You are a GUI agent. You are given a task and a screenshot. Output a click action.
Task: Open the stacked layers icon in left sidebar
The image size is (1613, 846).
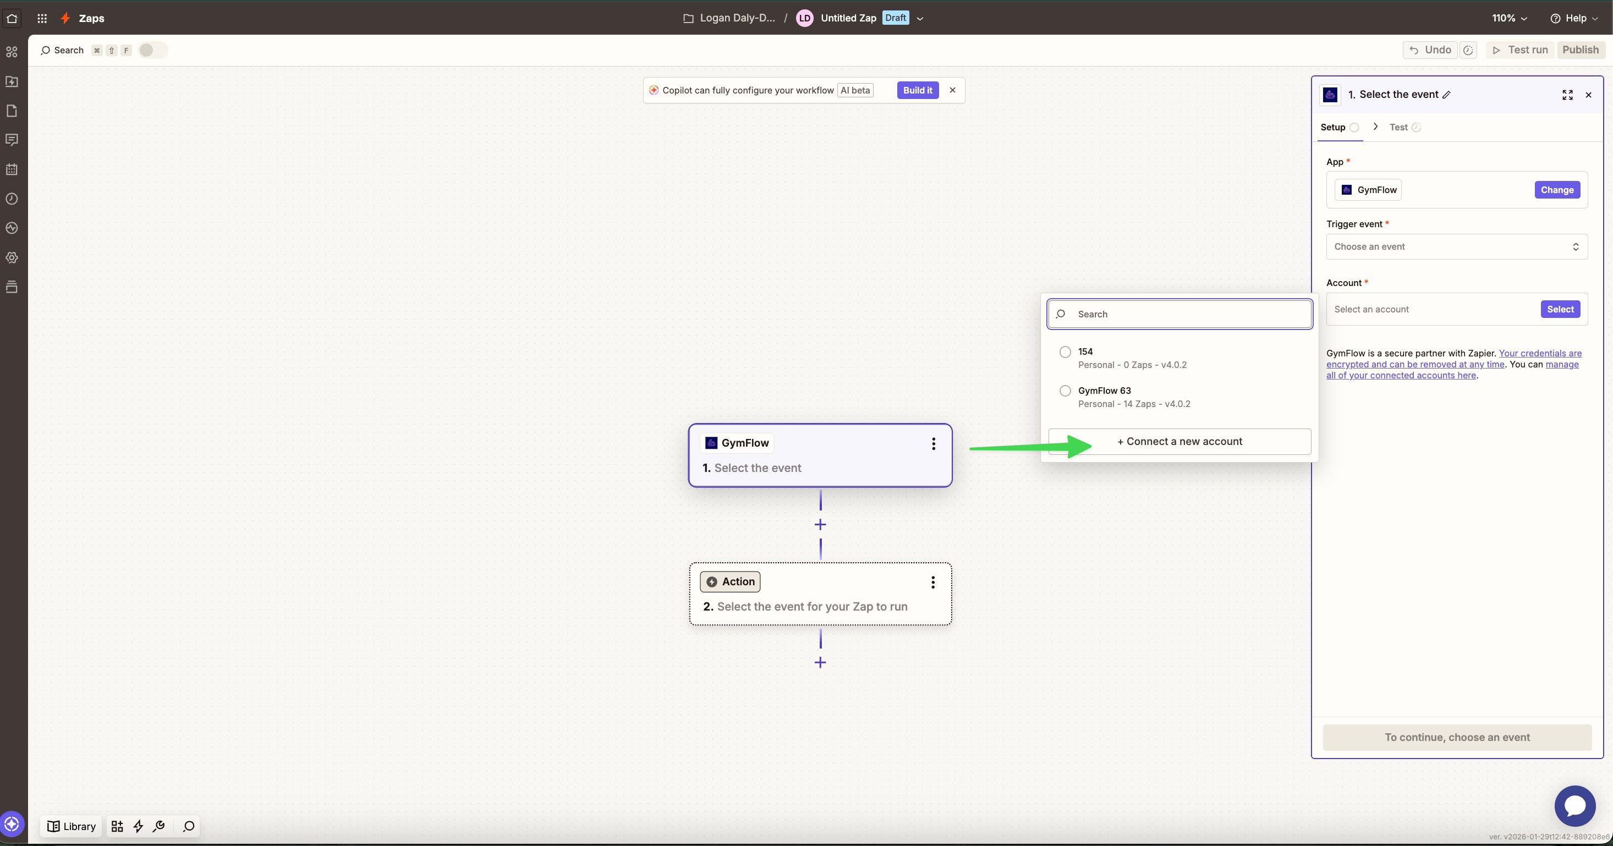tap(12, 287)
